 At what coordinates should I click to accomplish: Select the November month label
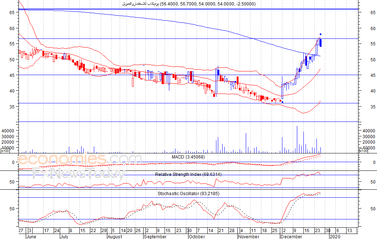pyautogui.click(x=249, y=236)
